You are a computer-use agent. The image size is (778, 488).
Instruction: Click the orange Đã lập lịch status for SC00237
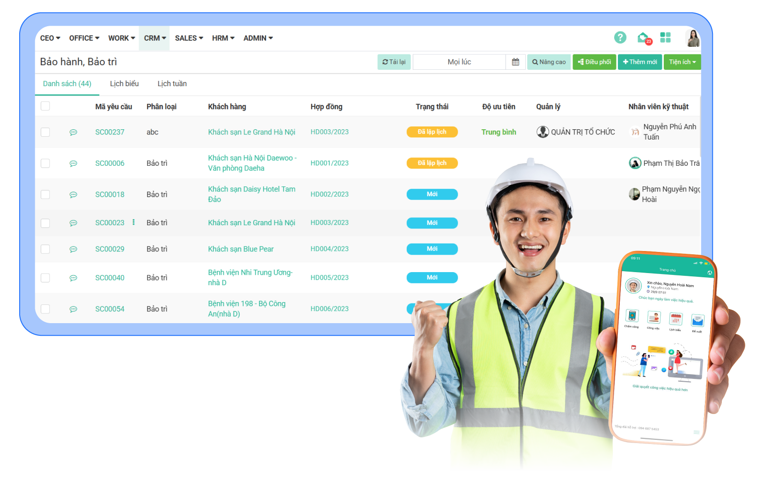tap(432, 132)
